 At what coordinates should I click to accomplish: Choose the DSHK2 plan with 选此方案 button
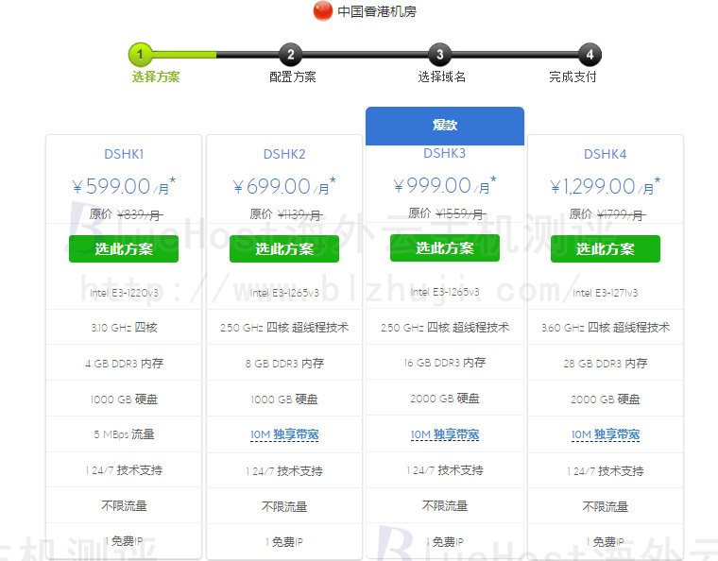pyautogui.click(x=284, y=249)
